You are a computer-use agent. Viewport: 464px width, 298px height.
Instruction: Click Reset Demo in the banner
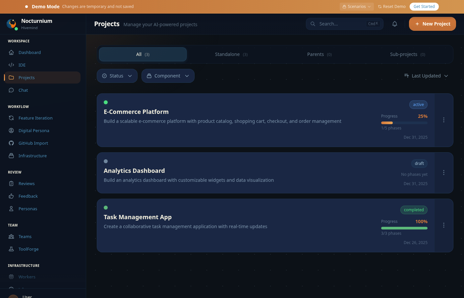tap(391, 6)
